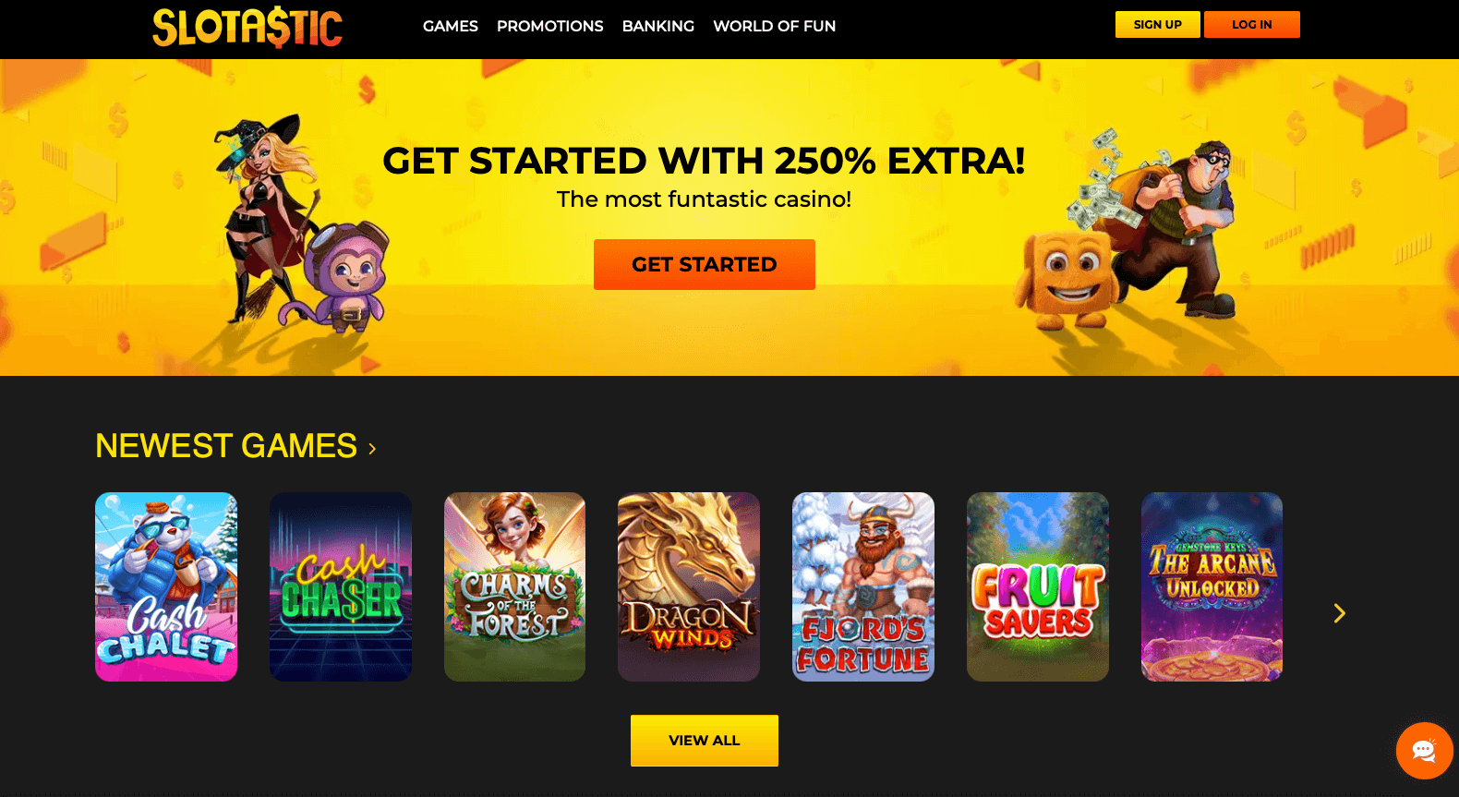This screenshot has width=1459, height=797.
Task: Advance games carousel with right arrow
Action: click(x=1340, y=613)
